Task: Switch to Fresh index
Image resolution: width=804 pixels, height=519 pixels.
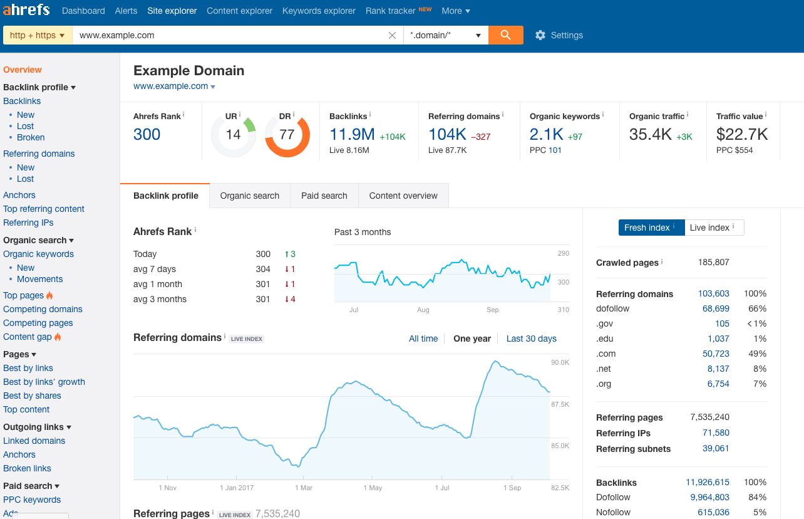Action: tap(651, 228)
